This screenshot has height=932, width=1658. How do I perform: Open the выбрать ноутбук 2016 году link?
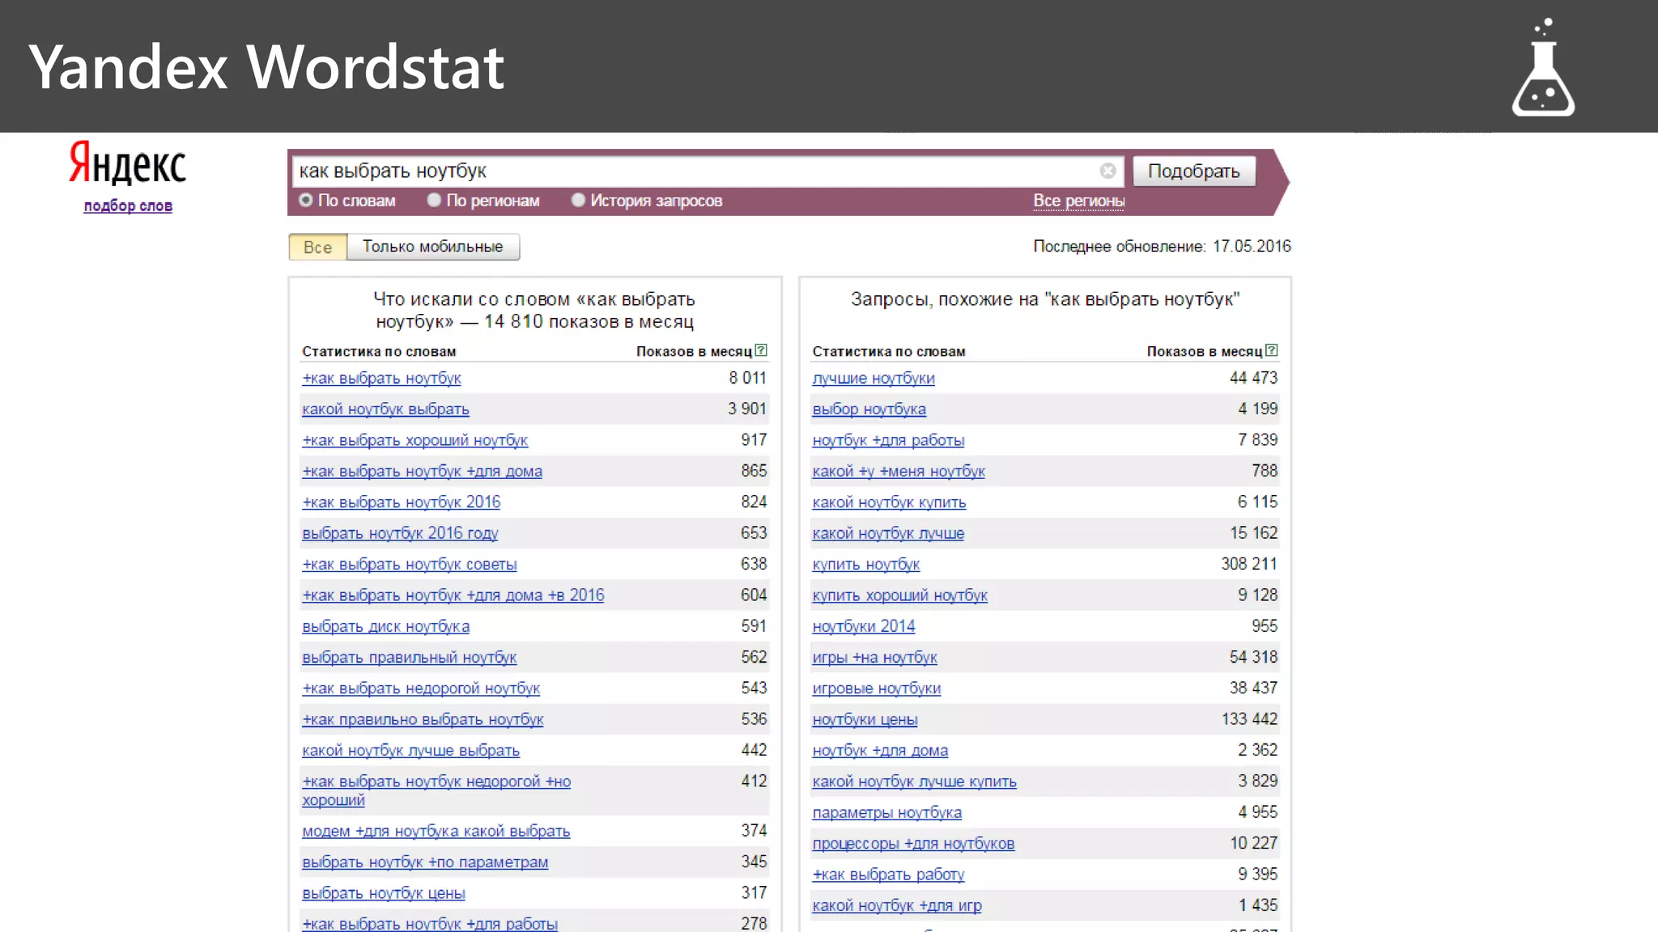pyautogui.click(x=400, y=533)
